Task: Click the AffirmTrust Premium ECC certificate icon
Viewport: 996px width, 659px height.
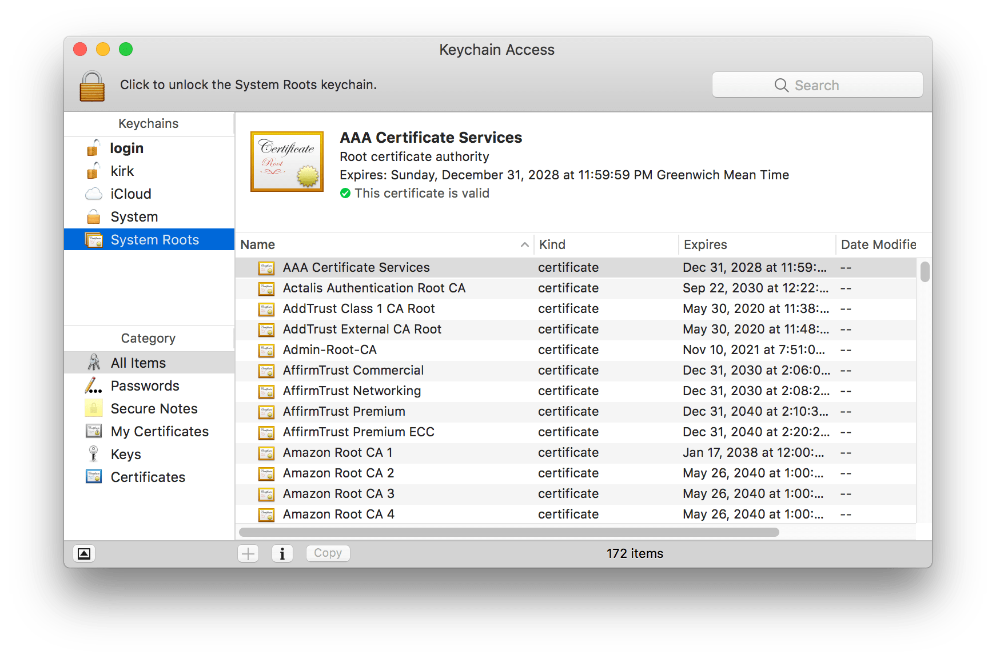Action: point(266,432)
